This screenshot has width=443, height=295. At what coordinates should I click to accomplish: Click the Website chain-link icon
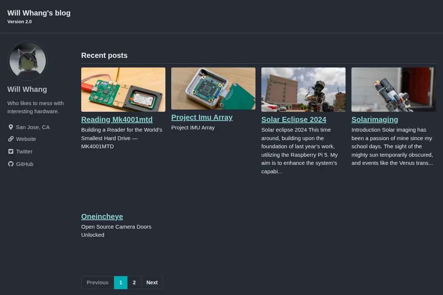click(x=11, y=139)
